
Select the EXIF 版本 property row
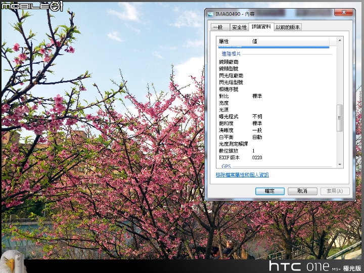pyautogui.click(x=275, y=158)
